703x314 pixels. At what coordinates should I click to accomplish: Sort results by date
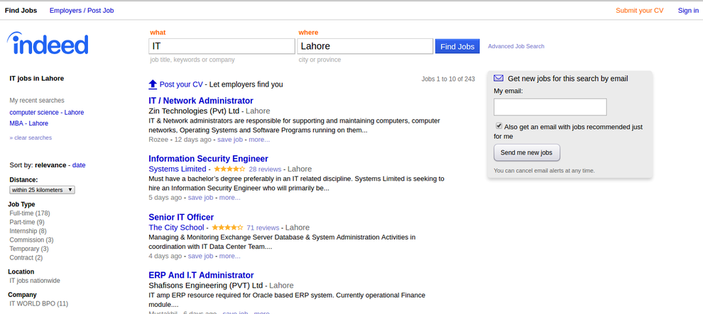click(79, 165)
